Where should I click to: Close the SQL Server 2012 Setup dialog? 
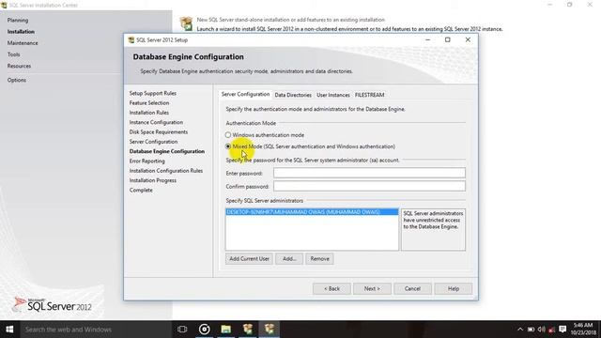pyautogui.click(x=468, y=39)
